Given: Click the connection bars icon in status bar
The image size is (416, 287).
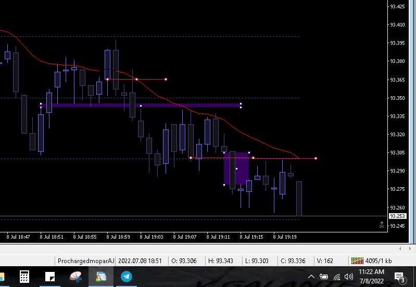Looking at the screenshot, I should click(357, 261).
